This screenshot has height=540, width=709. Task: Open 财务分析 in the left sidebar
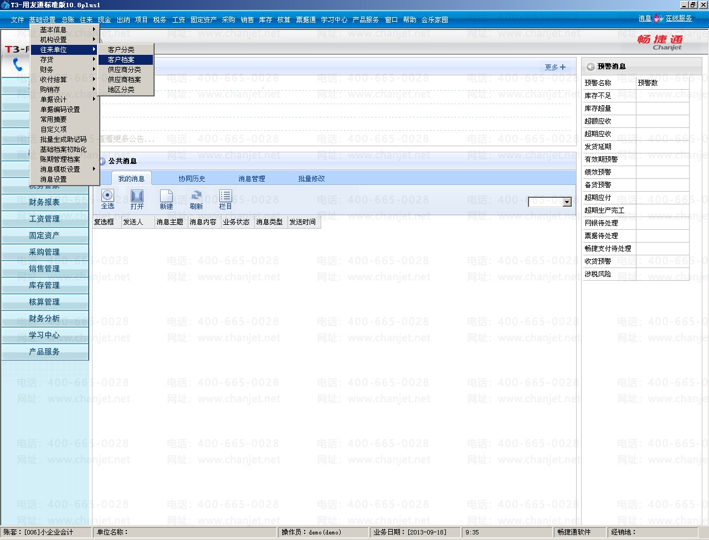tap(44, 318)
